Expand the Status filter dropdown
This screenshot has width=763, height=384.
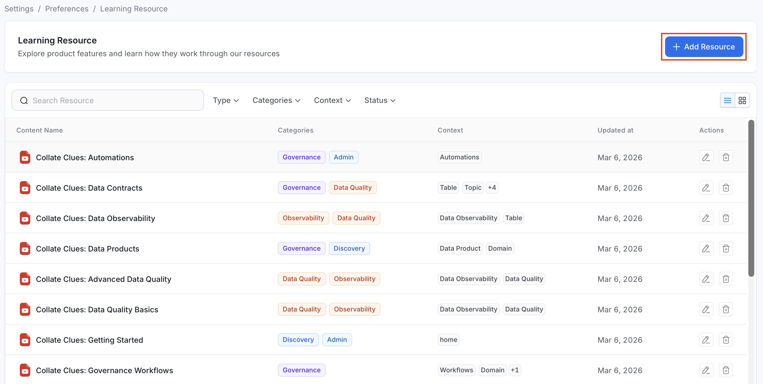(x=380, y=100)
